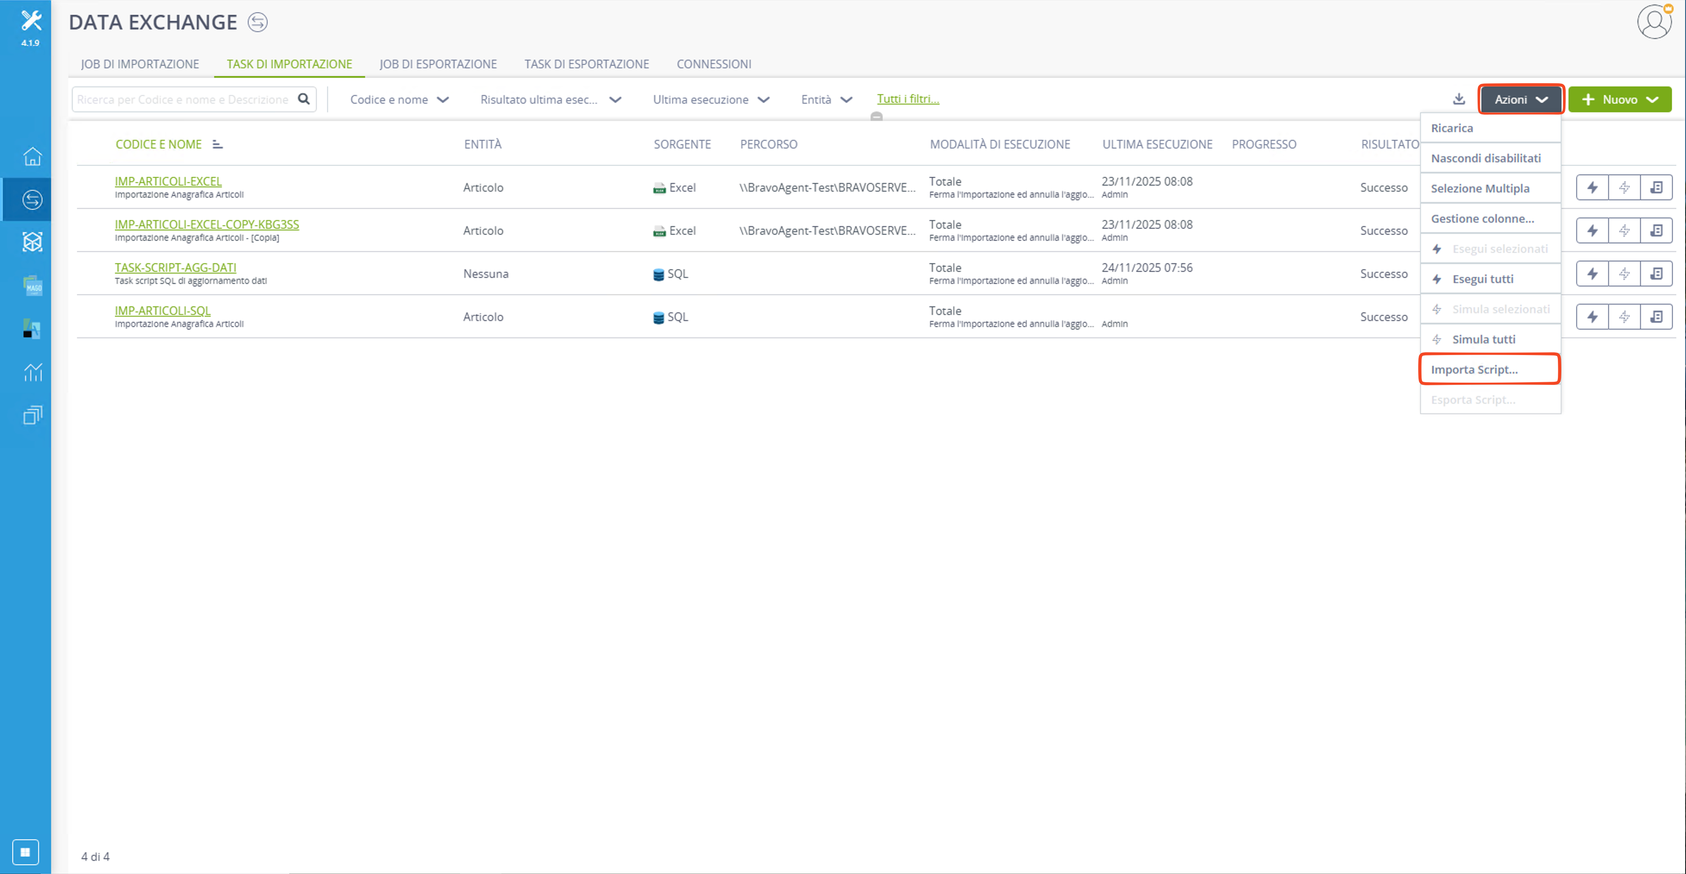Collapse the filter bar using the minus handle
This screenshot has height=874, width=1686.
(x=876, y=116)
